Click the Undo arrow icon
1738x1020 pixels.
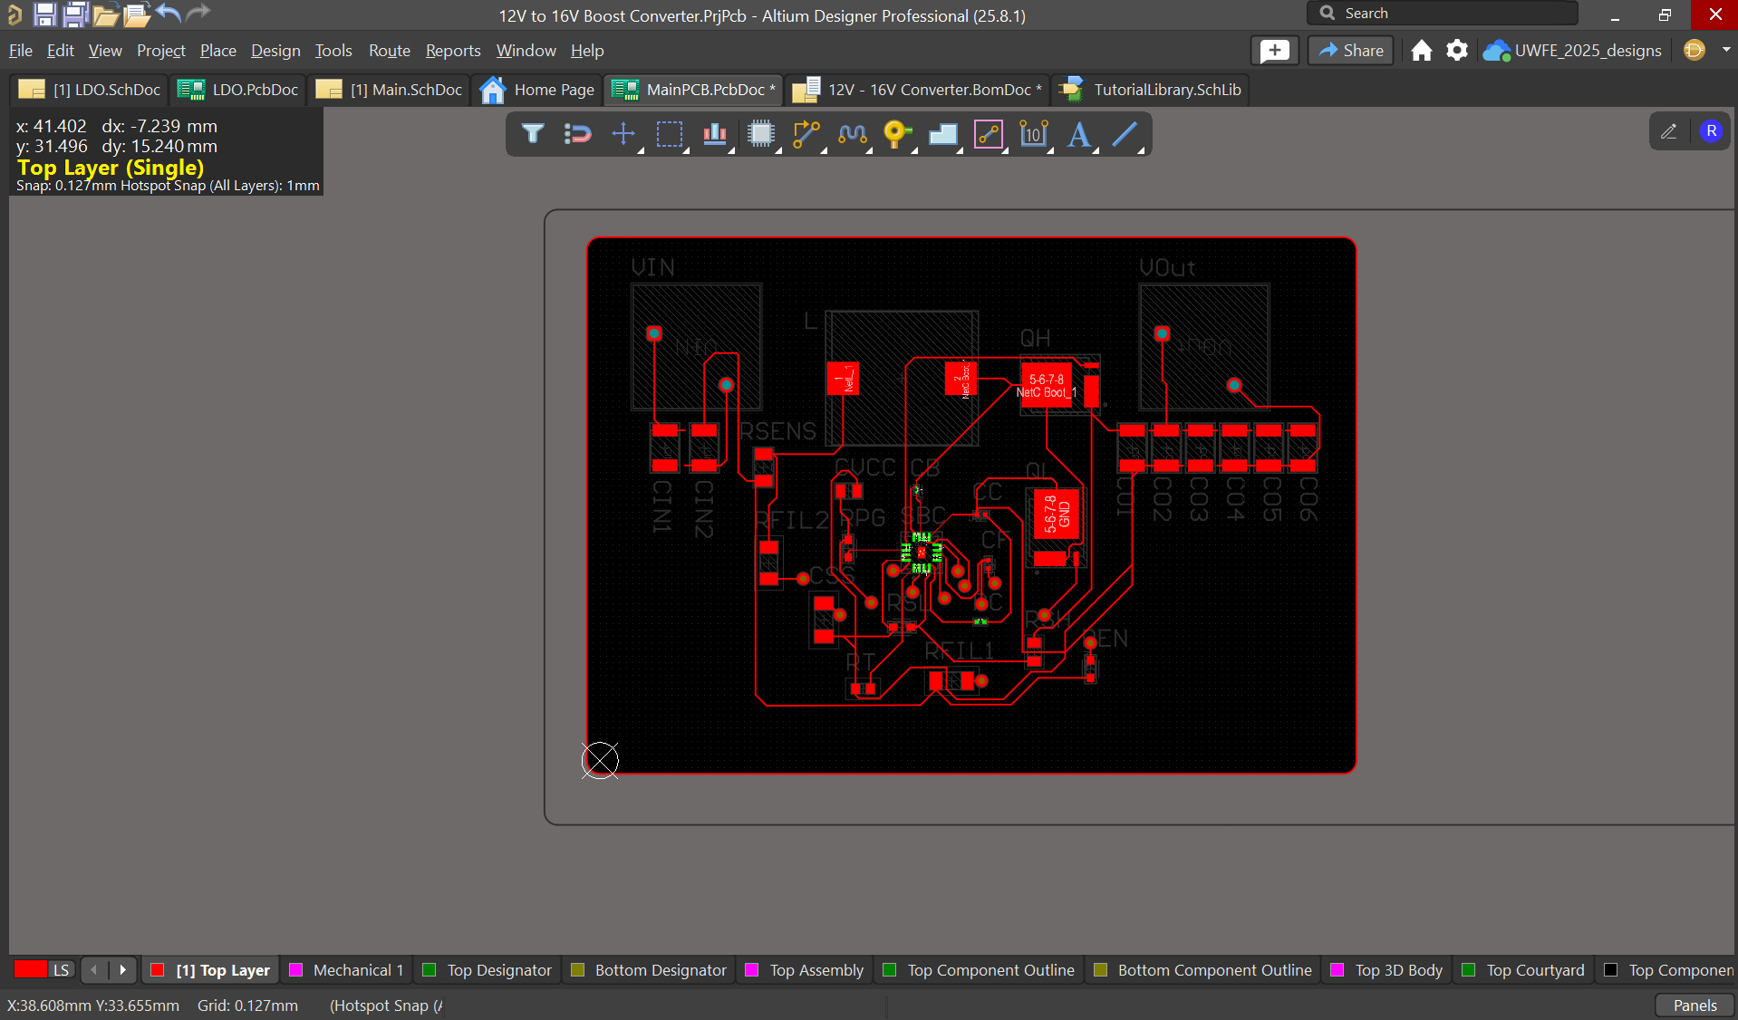(x=168, y=14)
